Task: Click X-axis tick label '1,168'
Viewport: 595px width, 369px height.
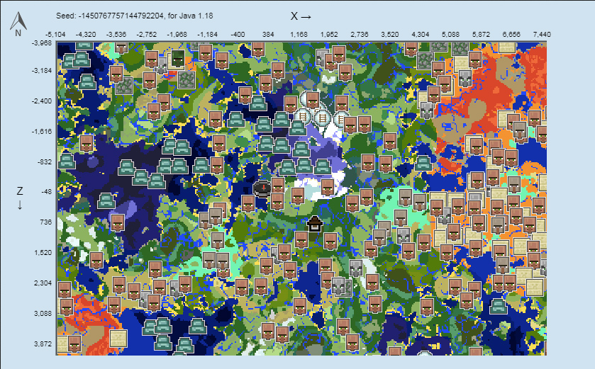Action: coord(299,35)
